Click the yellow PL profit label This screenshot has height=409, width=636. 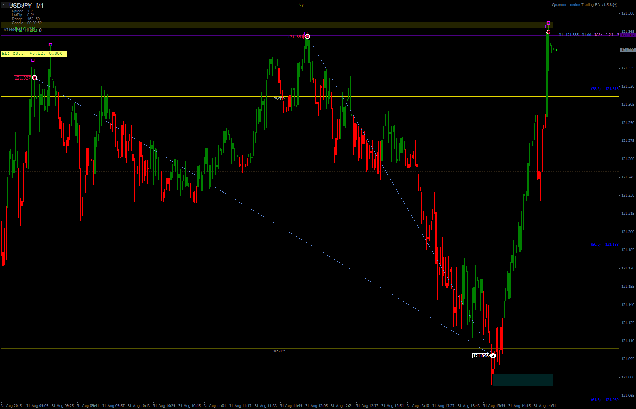click(34, 54)
